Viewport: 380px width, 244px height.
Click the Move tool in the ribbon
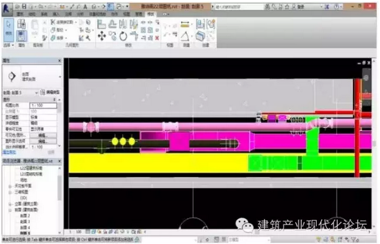tap(101, 36)
